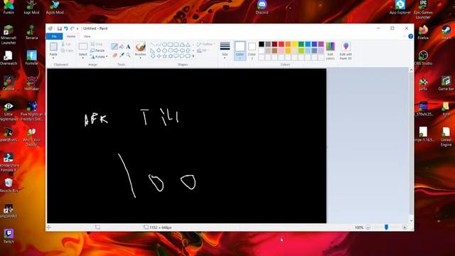Click the Cut scissors button
Viewport: 455px width, 256px height.
click(x=66, y=44)
